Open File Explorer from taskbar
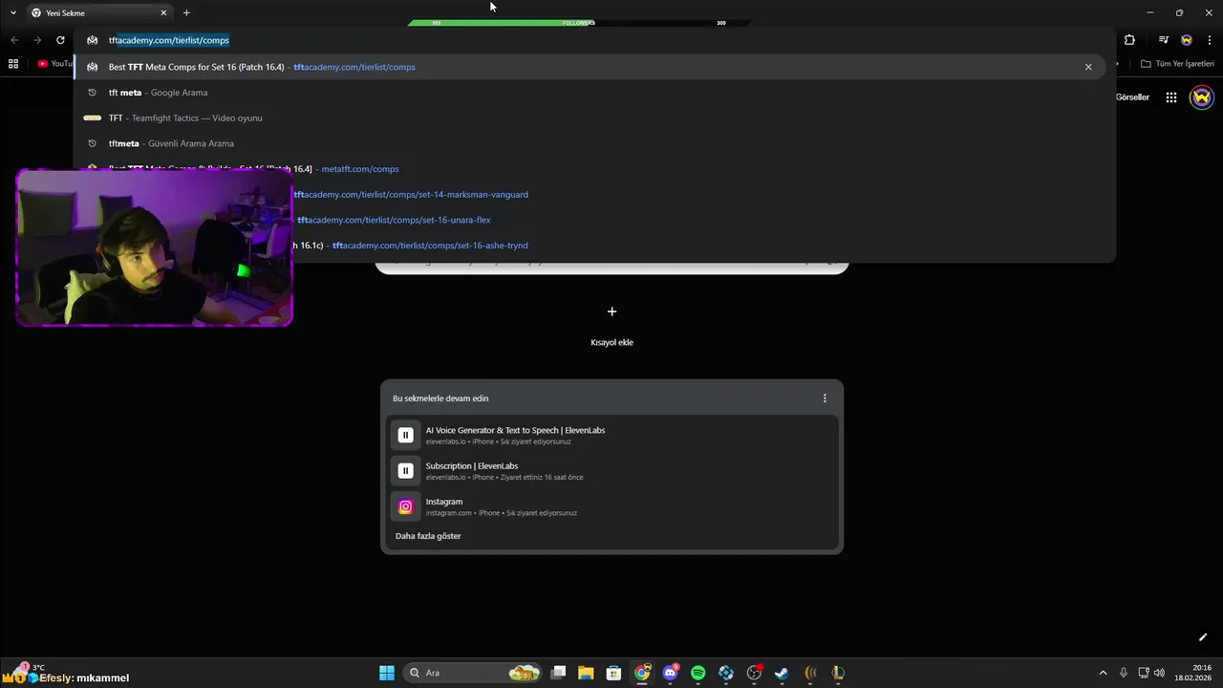1223x688 pixels. pyautogui.click(x=586, y=673)
